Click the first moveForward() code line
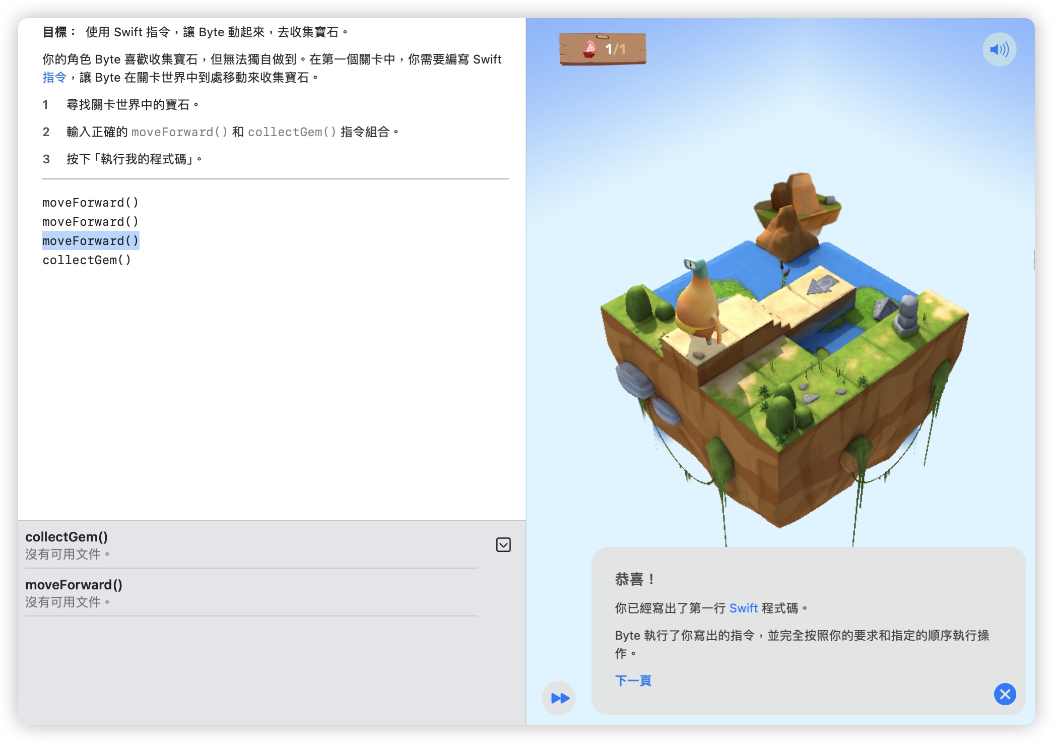Image resolution: width=1053 pixels, height=743 pixels. tap(90, 203)
